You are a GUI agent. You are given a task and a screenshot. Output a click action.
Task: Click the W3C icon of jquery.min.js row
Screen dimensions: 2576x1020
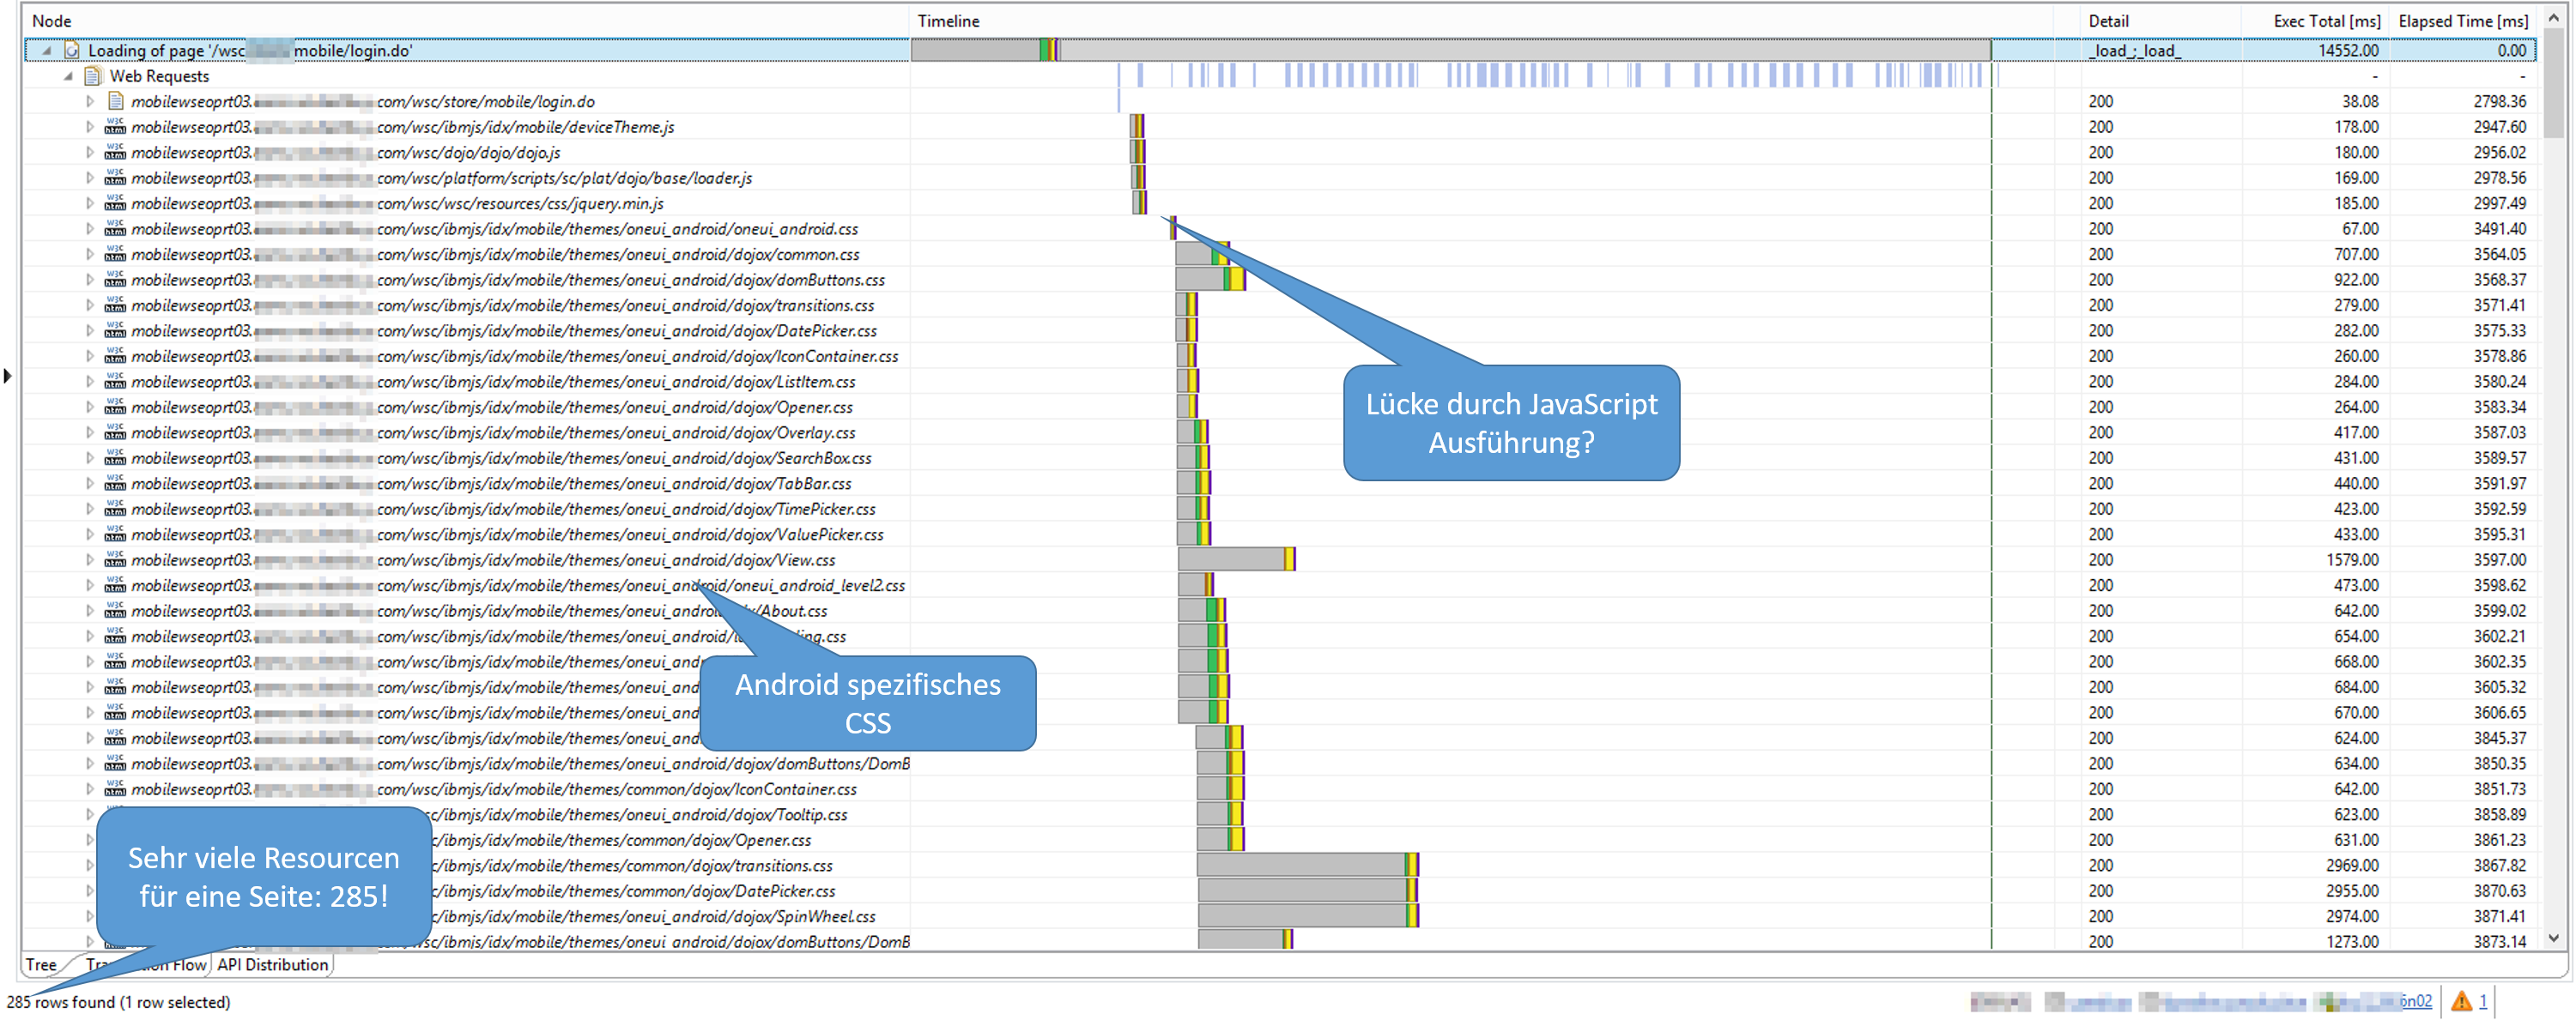[x=115, y=204]
